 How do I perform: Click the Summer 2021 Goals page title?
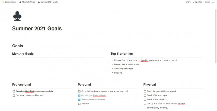coord(37,29)
